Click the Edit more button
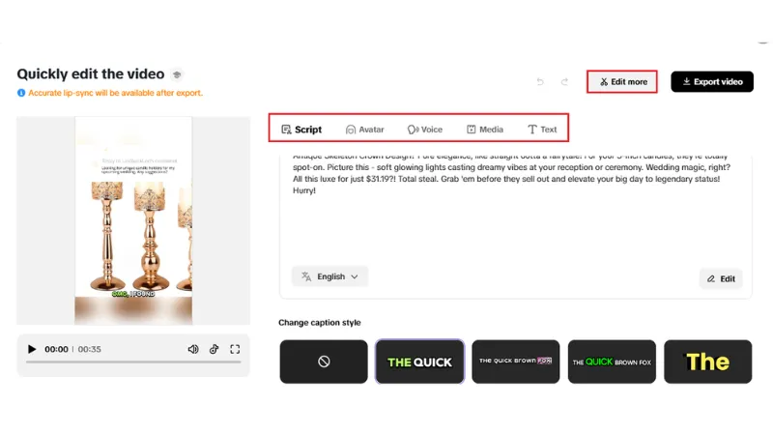This screenshot has height=435, width=773. pos(622,82)
